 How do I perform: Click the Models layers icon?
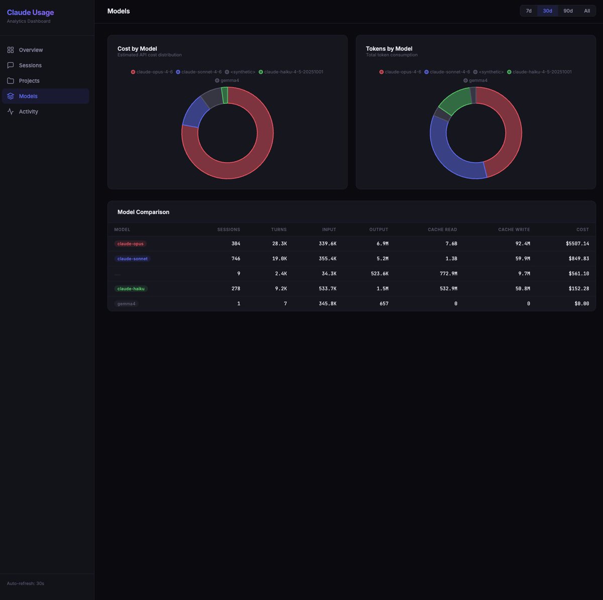pos(11,96)
